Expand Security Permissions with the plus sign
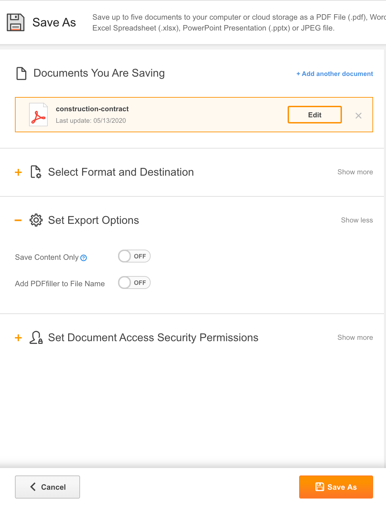 click(x=18, y=338)
